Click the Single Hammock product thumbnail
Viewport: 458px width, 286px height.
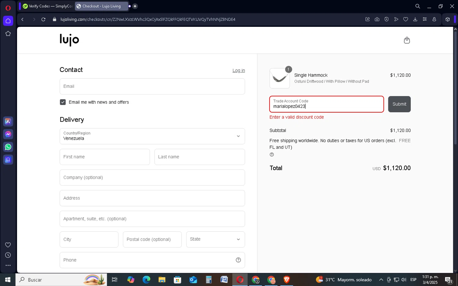280,78
